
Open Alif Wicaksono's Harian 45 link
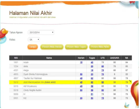81,86
